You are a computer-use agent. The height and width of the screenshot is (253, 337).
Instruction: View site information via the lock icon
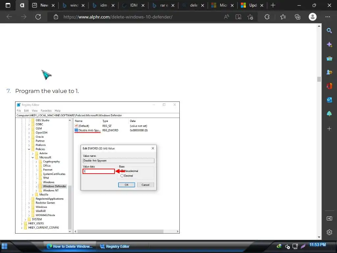point(56,17)
